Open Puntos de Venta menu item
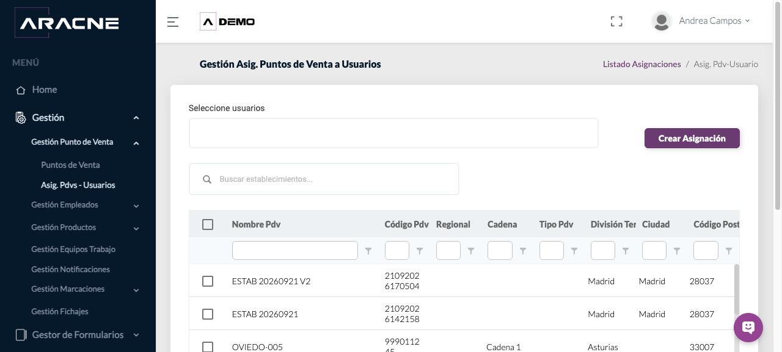This screenshot has height=352, width=782. [x=70, y=165]
